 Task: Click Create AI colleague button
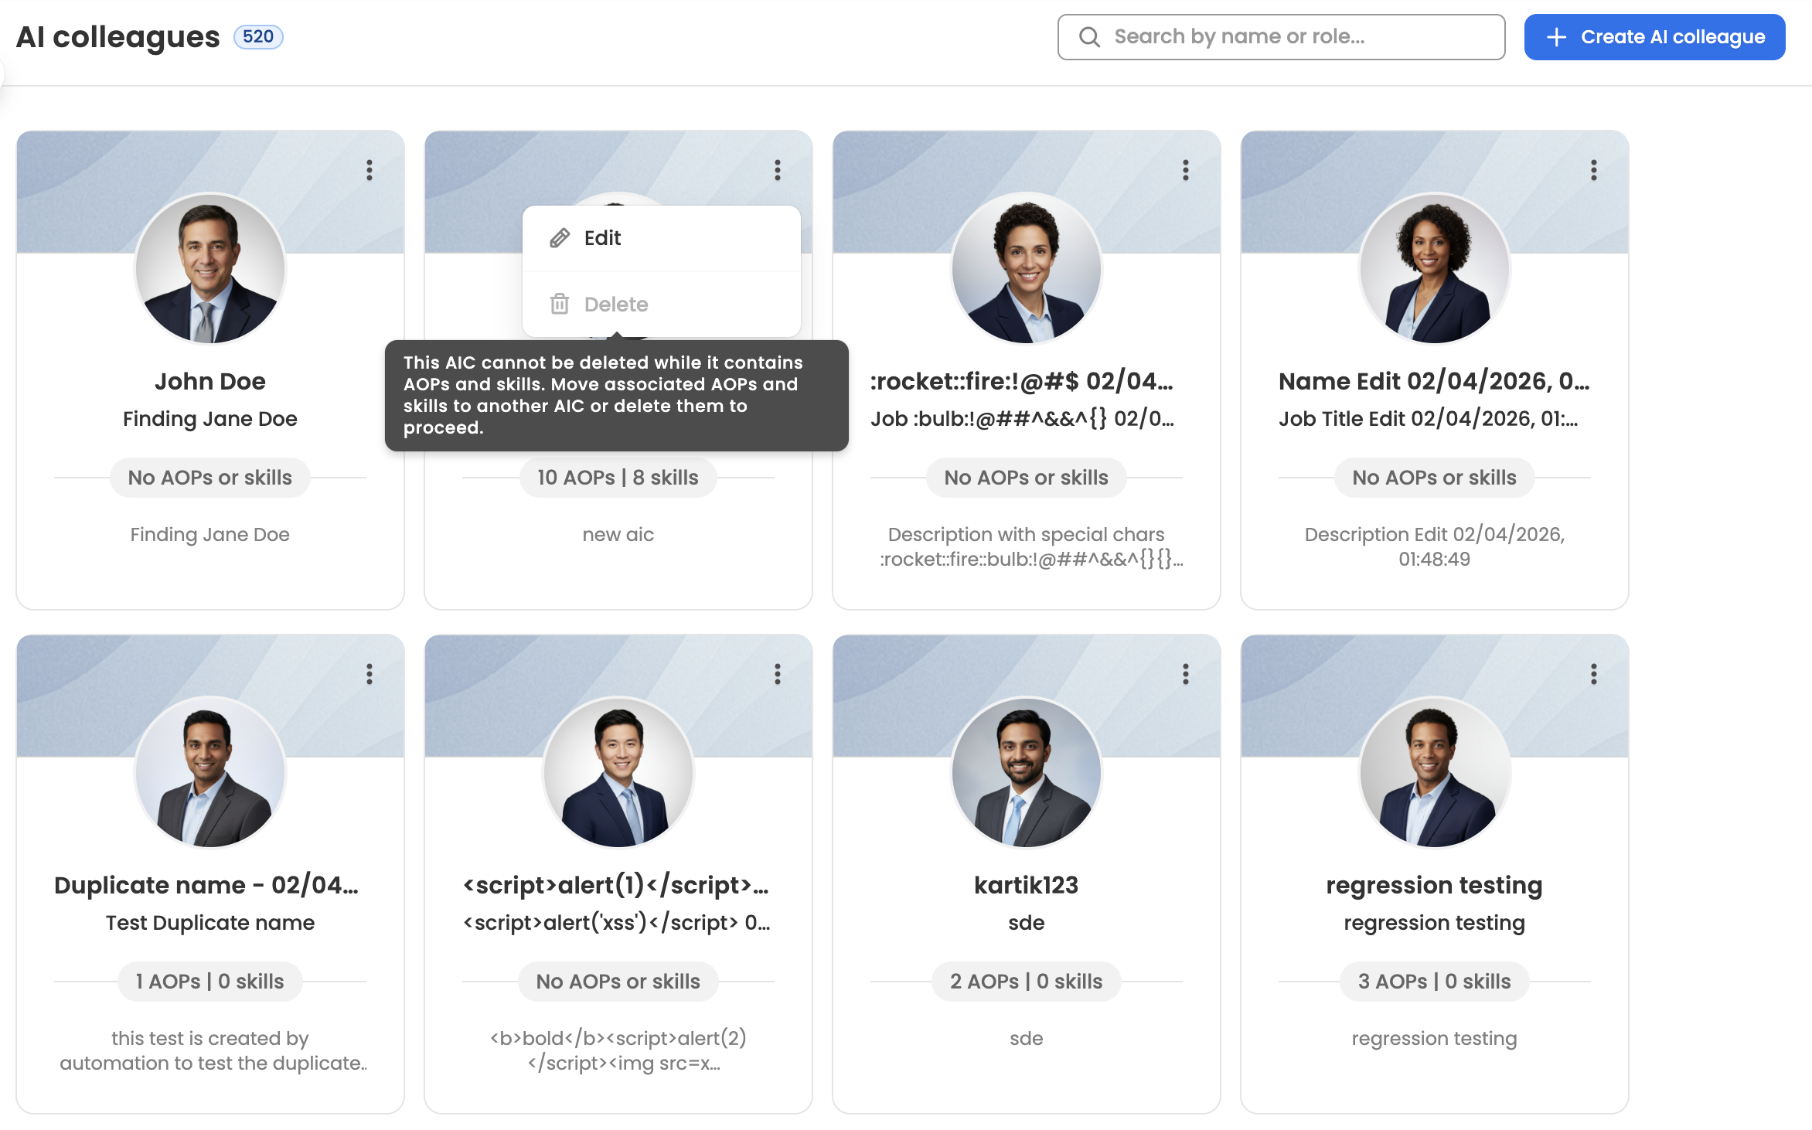[1654, 37]
